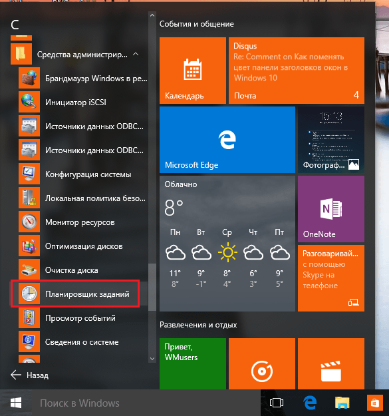Click the Оптимизация дисков label

tap(84, 246)
